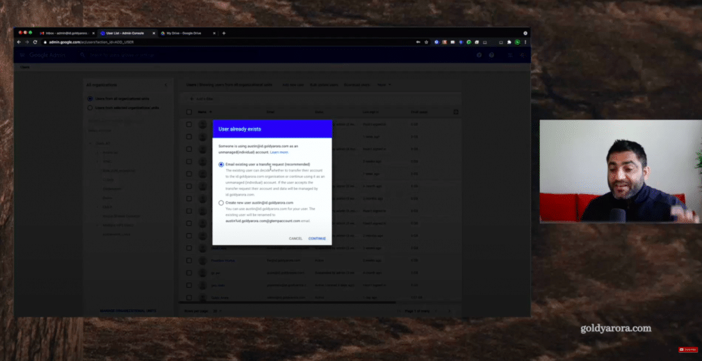Viewport: 702px width, 361px height.
Task: Sort by the Name column arrow
Action: click(211, 112)
